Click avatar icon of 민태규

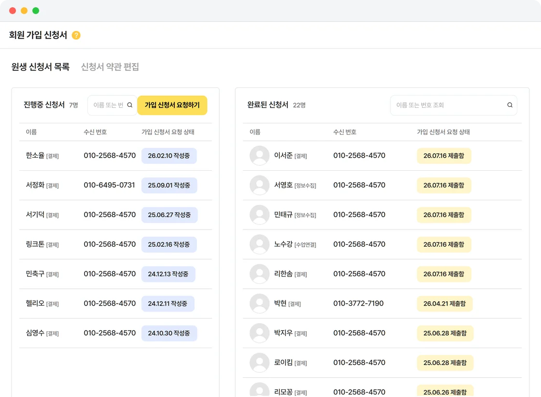point(259,215)
